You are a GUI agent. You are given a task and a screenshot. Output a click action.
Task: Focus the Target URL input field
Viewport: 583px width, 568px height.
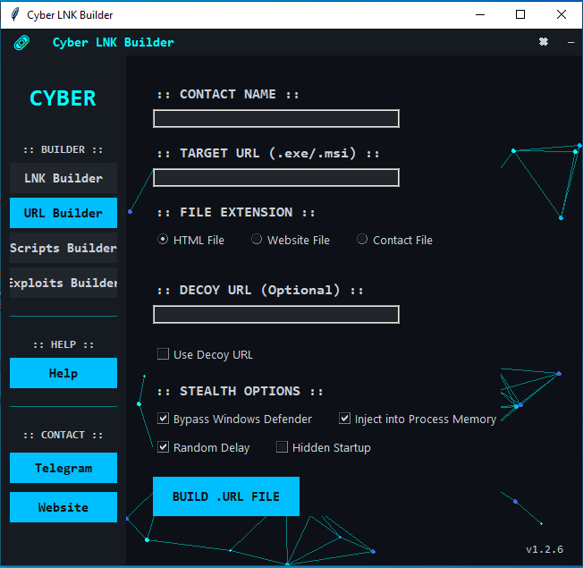[276, 178]
